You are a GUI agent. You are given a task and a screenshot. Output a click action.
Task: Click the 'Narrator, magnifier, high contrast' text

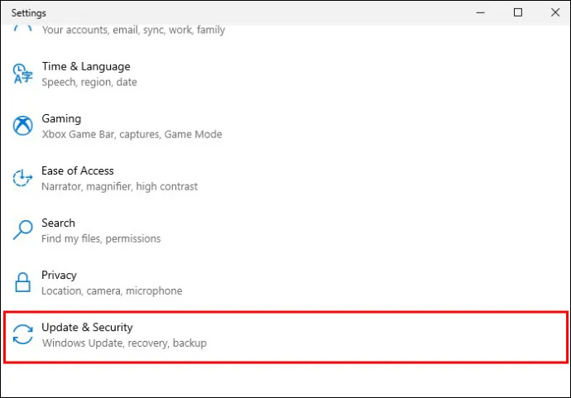(119, 186)
